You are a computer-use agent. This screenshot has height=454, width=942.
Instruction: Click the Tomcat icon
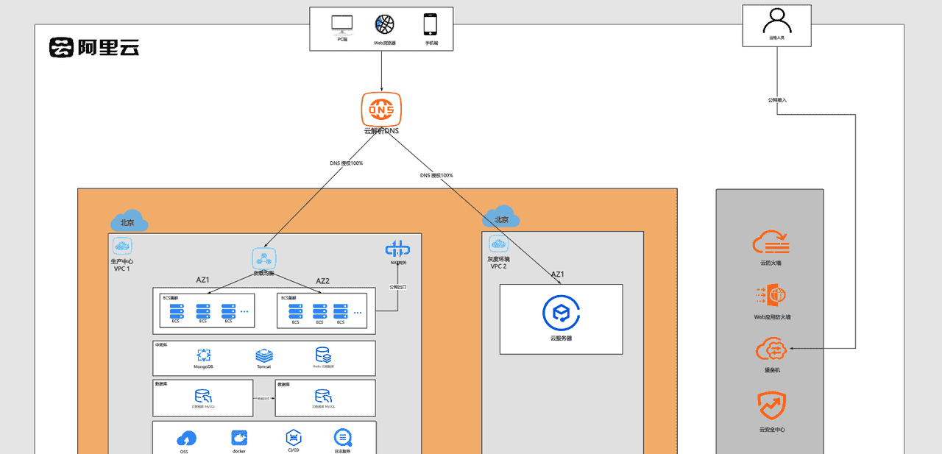(x=264, y=355)
